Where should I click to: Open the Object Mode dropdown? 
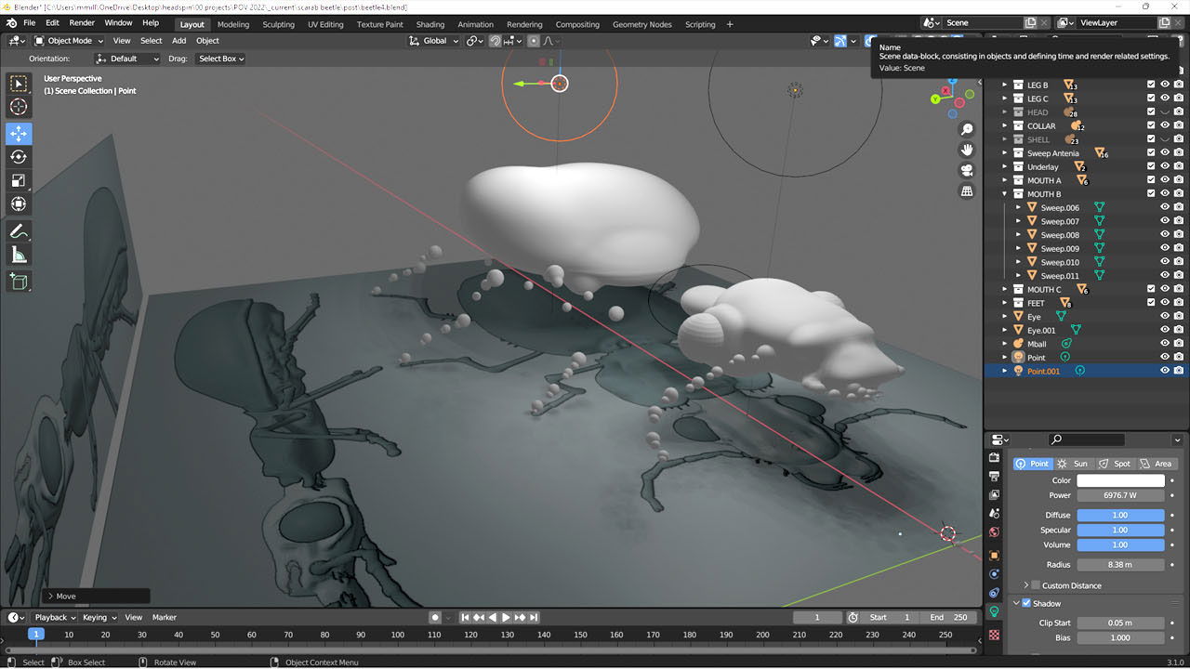(x=70, y=41)
